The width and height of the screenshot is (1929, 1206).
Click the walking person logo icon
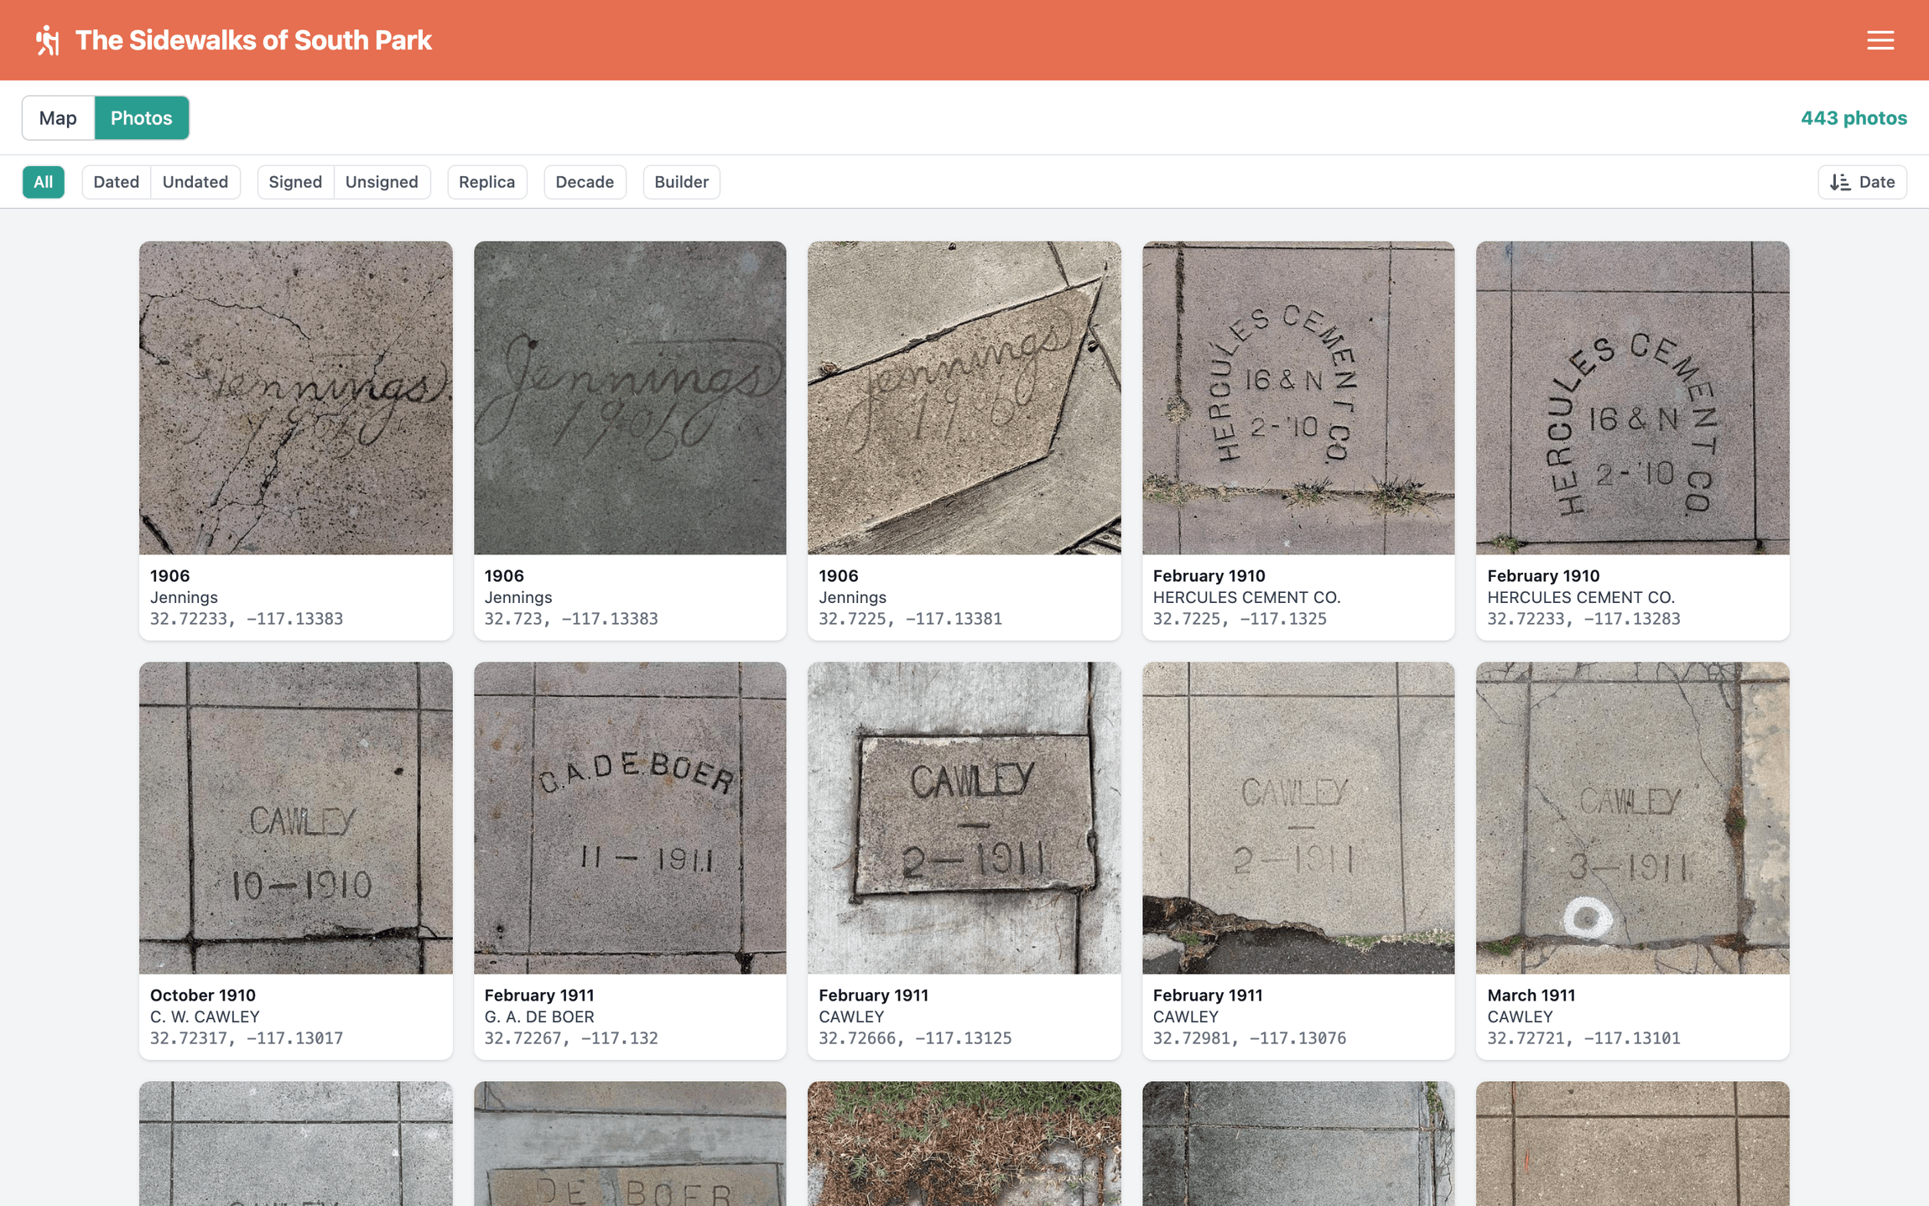coord(48,40)
